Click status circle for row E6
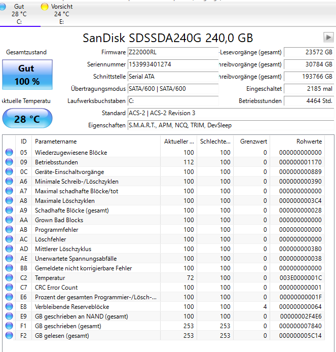Screen dimensions: 336x352 (9, 297)
